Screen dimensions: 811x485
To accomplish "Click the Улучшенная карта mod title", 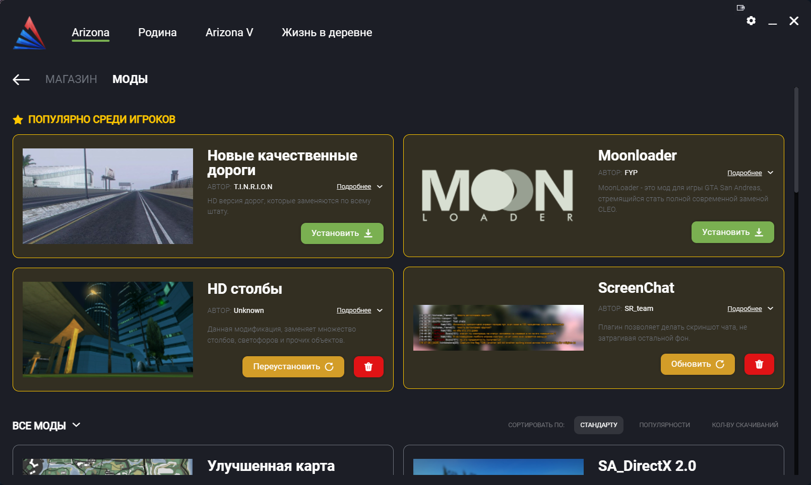I will (x=271, y=466).
